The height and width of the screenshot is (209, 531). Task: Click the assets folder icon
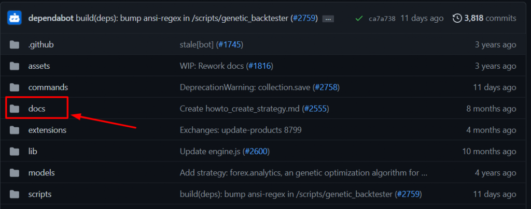14,66
